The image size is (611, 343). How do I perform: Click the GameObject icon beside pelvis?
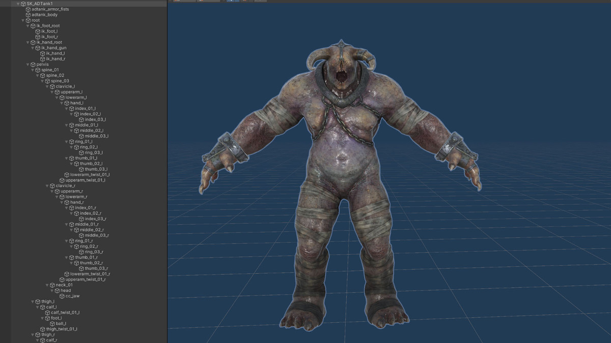33,65
